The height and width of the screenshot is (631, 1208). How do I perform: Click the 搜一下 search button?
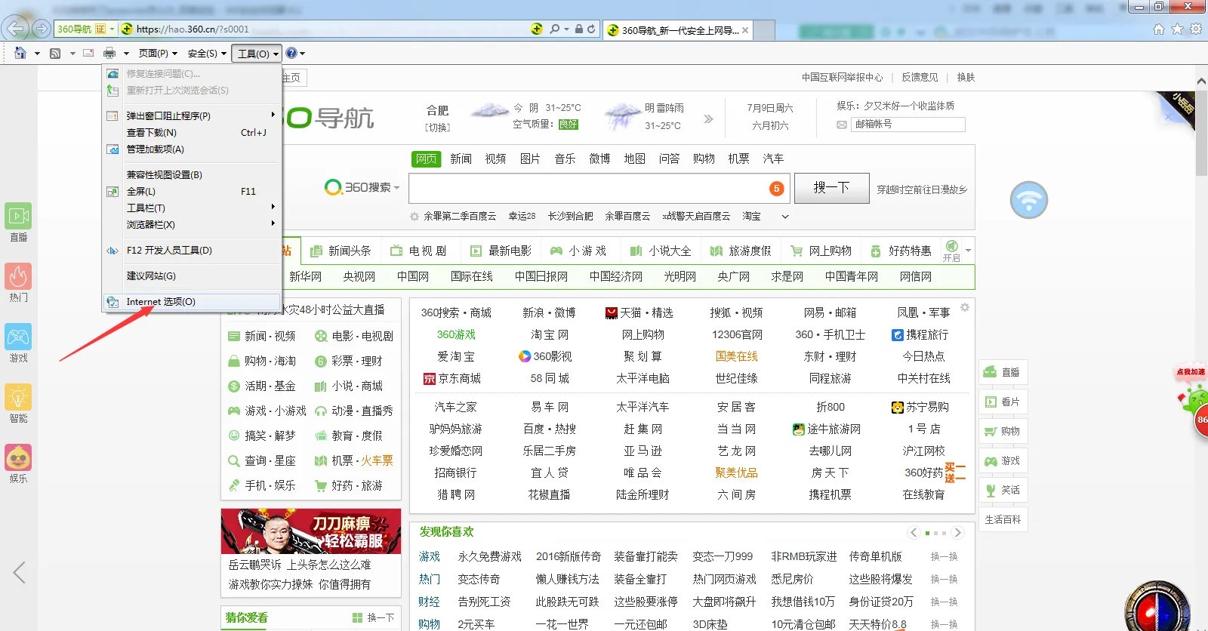click(x=831, y=187)
